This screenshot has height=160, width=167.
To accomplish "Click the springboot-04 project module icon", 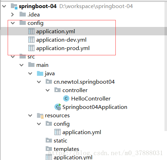I will click(x=14, y=6).
